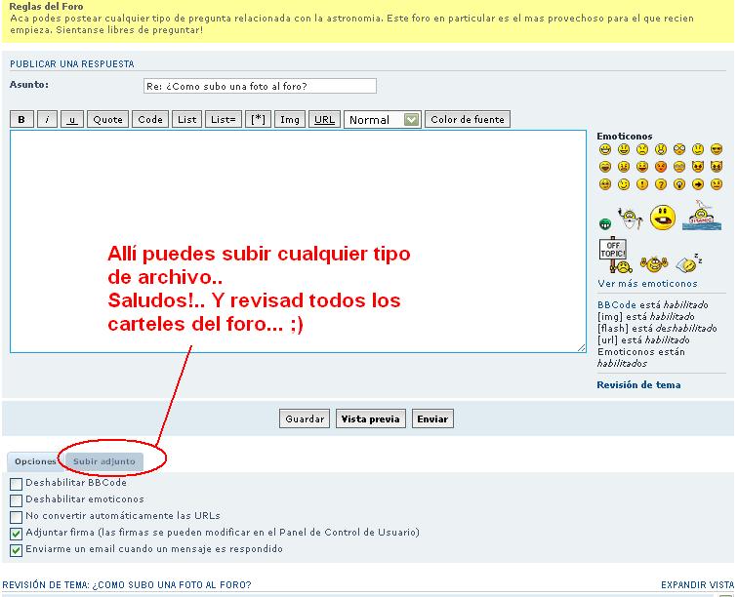
Task: Insert the crying emoticon
Action: [679, 167]
